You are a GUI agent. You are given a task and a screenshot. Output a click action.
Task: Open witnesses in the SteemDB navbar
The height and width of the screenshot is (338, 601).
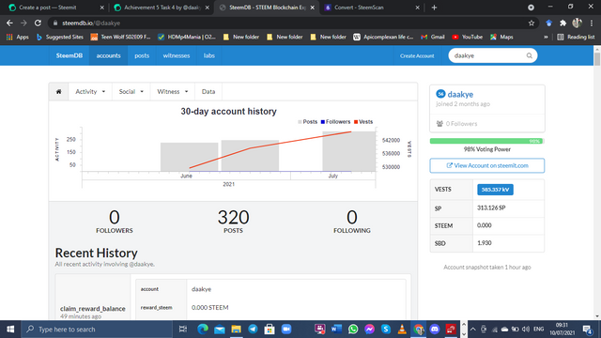click(x=177, y=55)
